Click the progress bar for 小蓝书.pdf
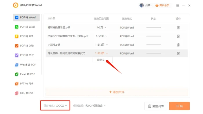Viewport: 203px width, 114px height. (x=153, y=45)
